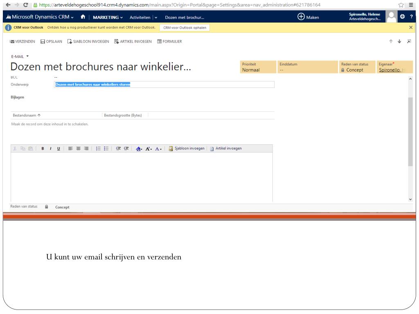This screenshot has width=419, height=314.
Task: Click the Bold formatting icon
Action: [43, 148]
